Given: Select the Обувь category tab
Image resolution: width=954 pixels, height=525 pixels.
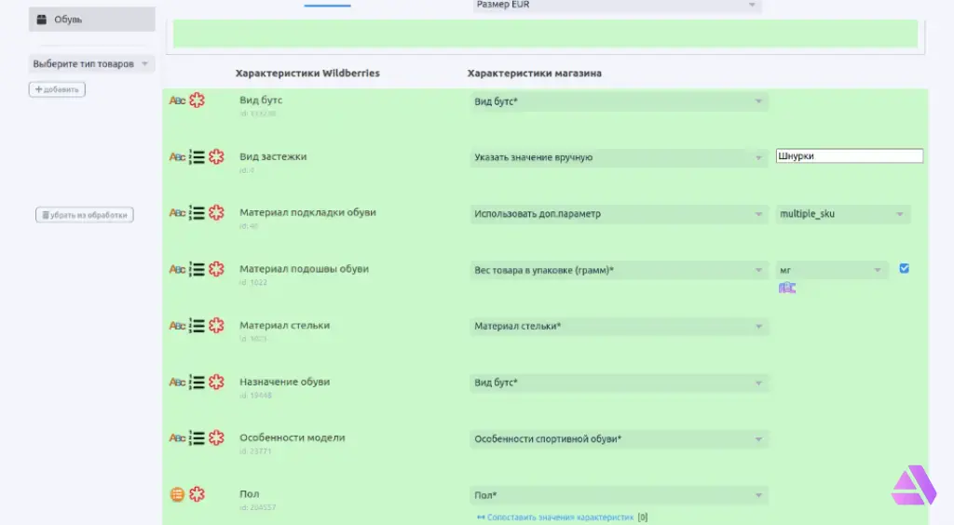Looking at the screenshot, I should (92, 20).
